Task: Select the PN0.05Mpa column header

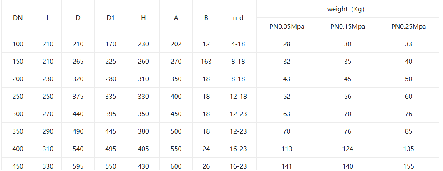Action: tap(287, 27)
